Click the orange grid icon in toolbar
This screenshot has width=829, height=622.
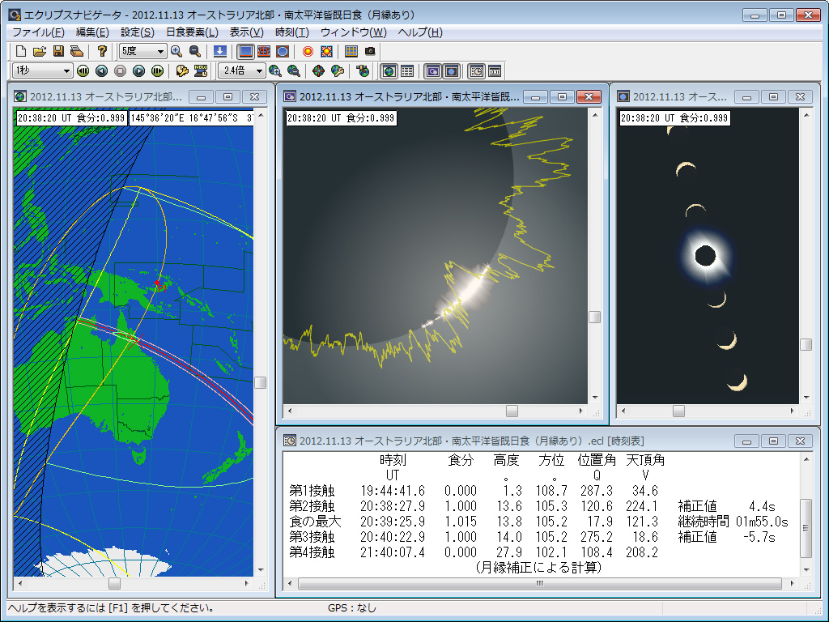(351, 51)
